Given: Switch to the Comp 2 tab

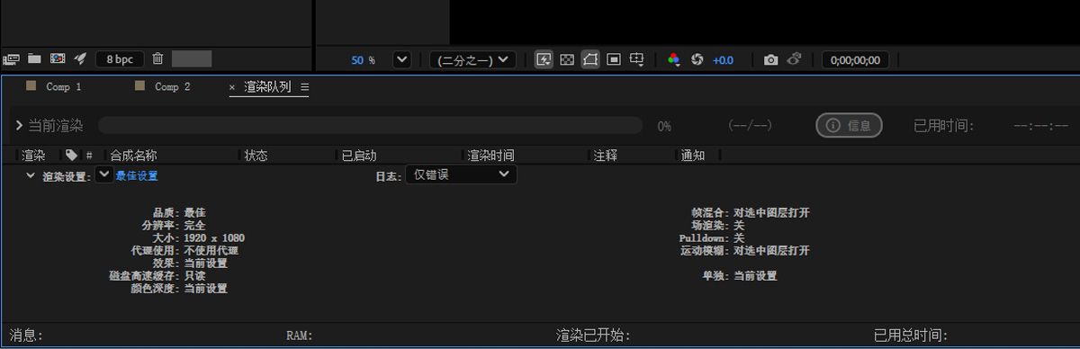Looking at the screenshot, I should [x=173, y=87].
